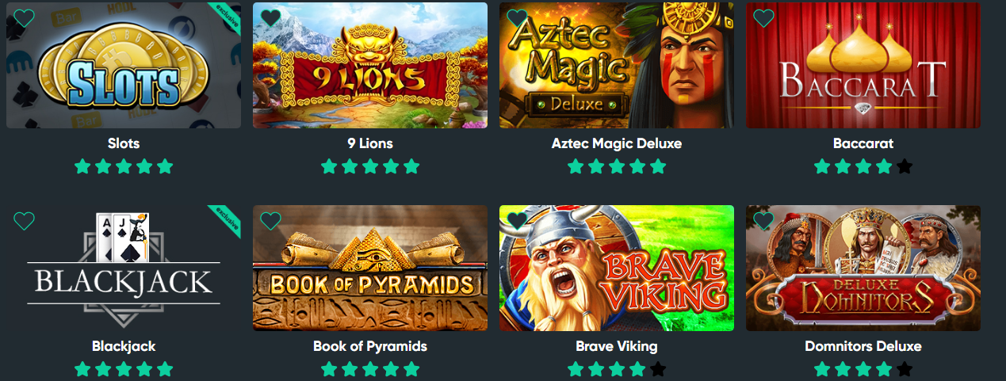Favorite Blackjack using its heart icon
This screenshot has height=381, width=1006.
24,221
